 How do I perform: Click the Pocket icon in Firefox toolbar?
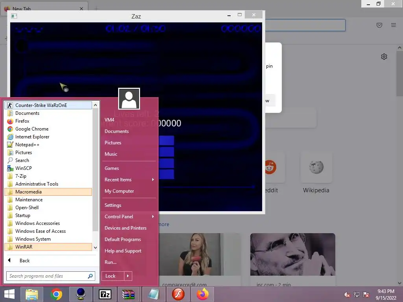coord(379,25)
